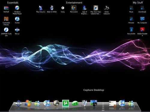150x112 pixels.
Task: Open the Messenger dock icon with the 2 badge
Action: (x=131, y=104)
